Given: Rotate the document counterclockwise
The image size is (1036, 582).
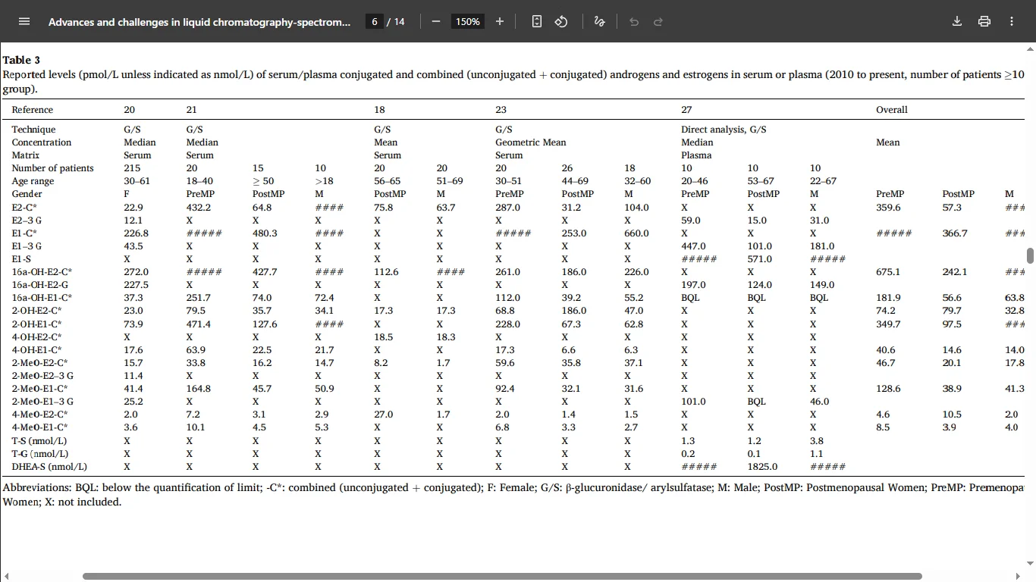Looking at the screenshot, I should tap(561, 21).
